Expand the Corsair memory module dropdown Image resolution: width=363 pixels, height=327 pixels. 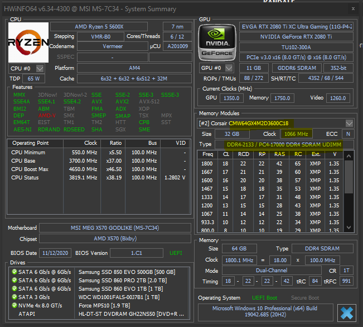coord(349,123)
